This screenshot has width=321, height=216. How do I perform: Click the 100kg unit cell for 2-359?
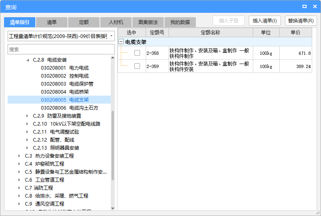click(x=266, y=66)
